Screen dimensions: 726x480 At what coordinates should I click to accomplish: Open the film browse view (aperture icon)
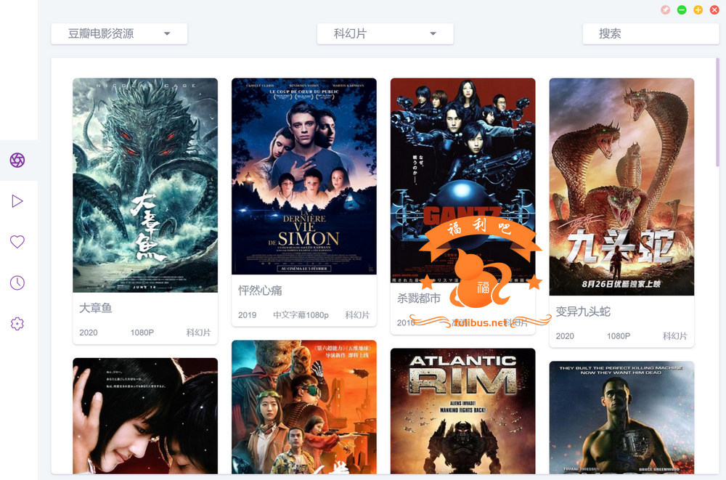pyautogui.click(x=17, y=160)
